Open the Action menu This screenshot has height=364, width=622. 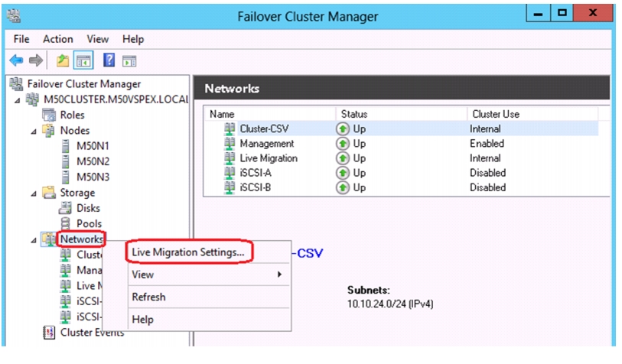point(58,39)
